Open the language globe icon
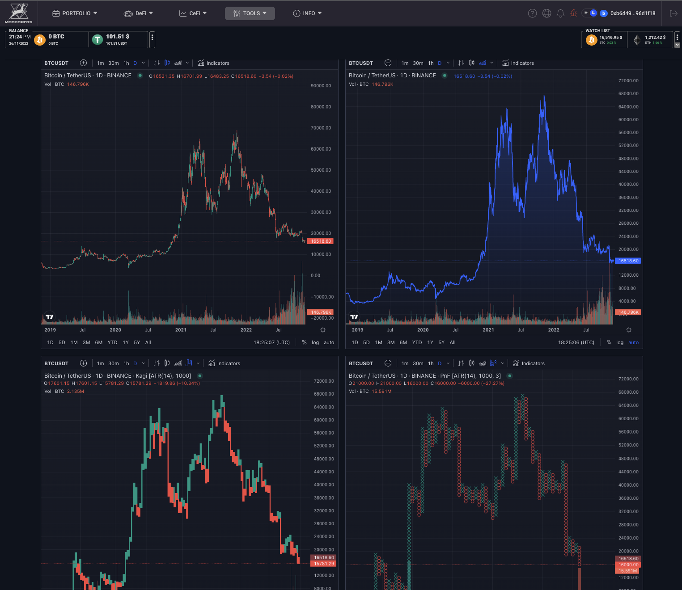The height and width of the screenshot is (590, 682). click(x=546, y=13)
